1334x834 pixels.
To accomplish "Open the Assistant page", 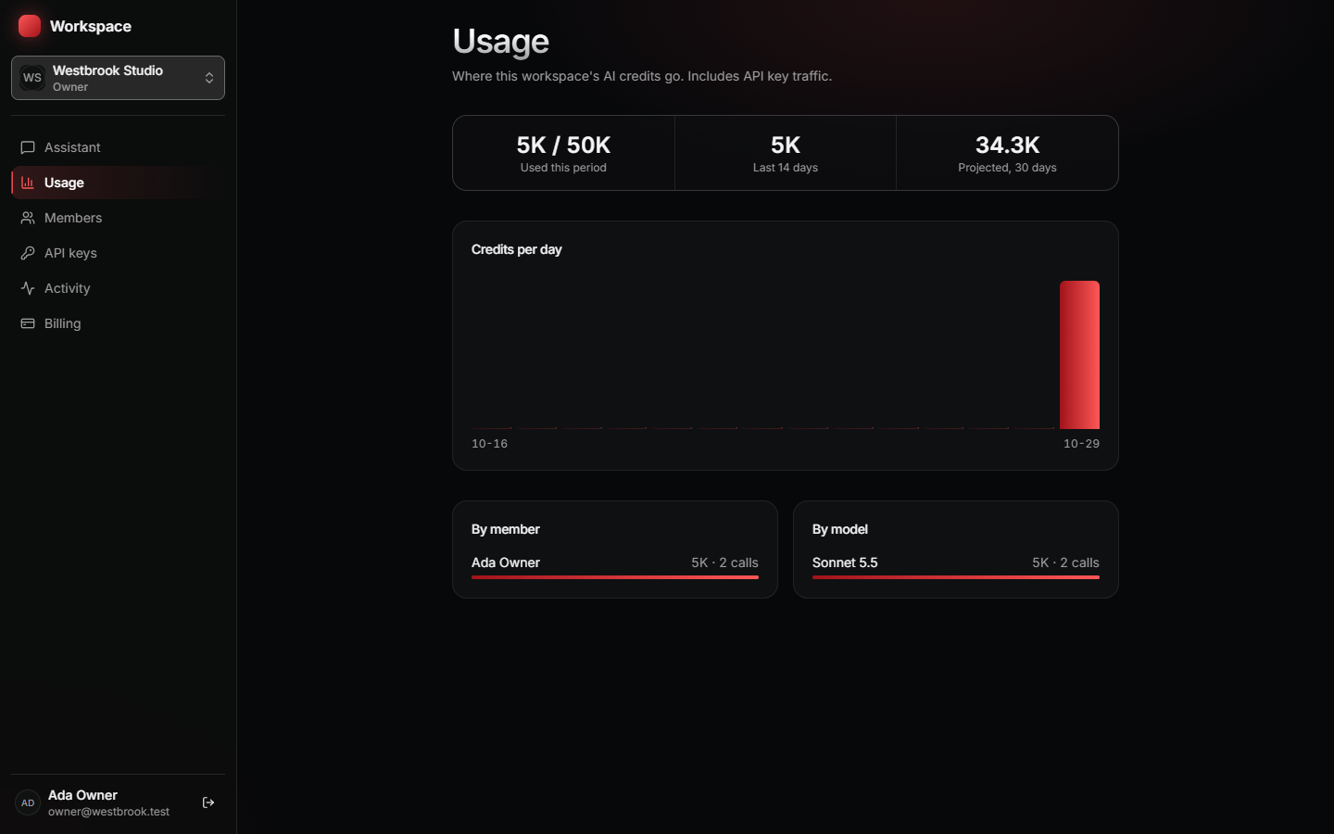I will point(118,147).
